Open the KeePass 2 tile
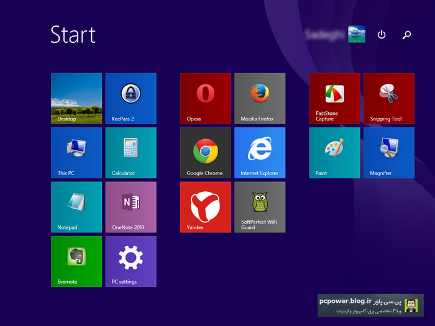This screenshot has height=326, width=435. point(130,98)
